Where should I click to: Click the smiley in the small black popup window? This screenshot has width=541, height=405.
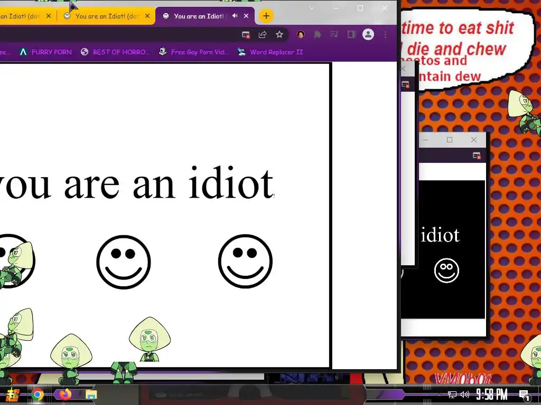[446, 271]
